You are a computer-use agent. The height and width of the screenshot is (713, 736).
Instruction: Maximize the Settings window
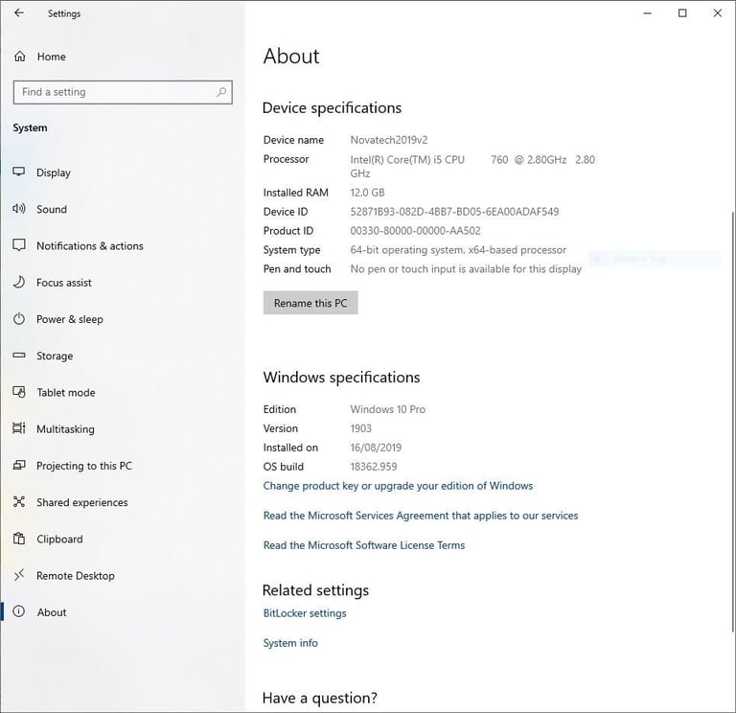coord(682,13)
